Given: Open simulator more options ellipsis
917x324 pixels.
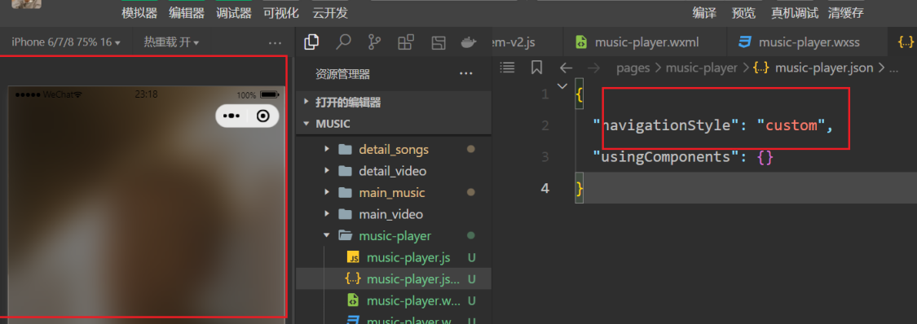Looking at the screenshot, I should (275, 42).
